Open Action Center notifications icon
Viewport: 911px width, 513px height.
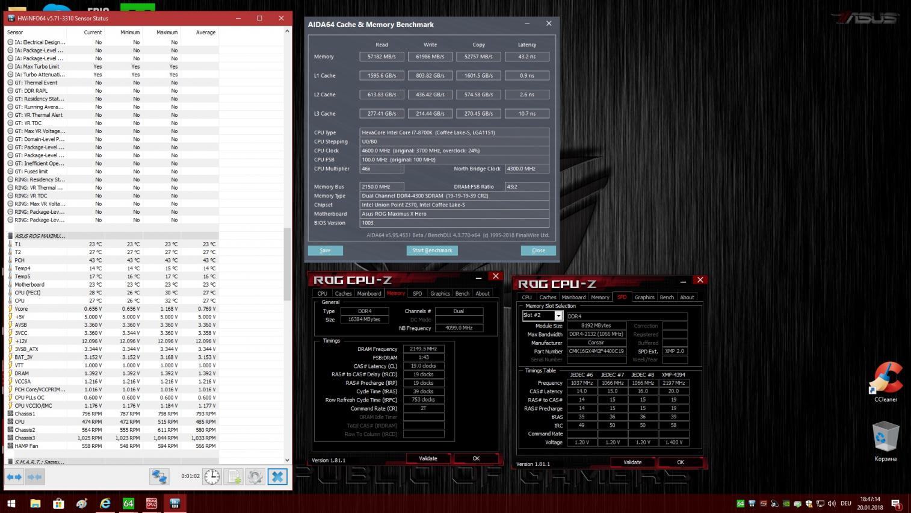896,503
